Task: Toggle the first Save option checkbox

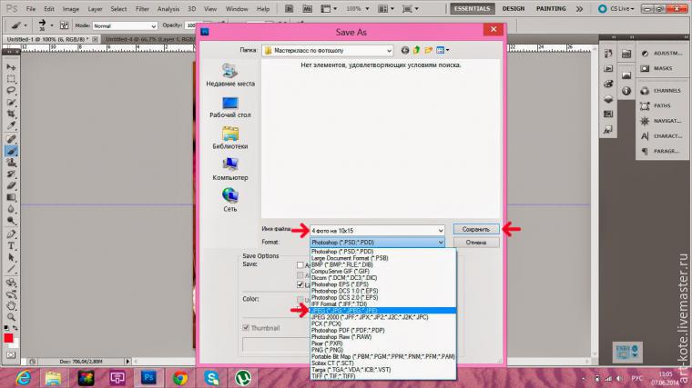Action: 300,265
